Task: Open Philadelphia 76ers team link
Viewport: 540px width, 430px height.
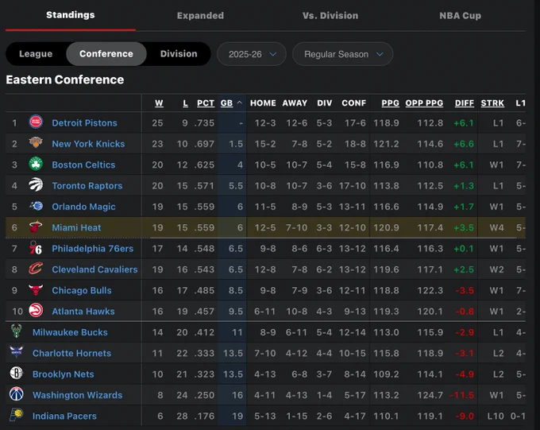Action: (x=92, y=249)
